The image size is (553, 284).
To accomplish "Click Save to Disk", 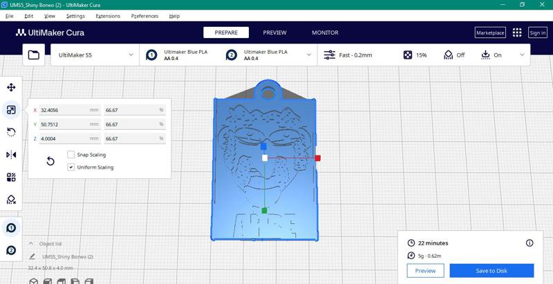I will point(491,271).
